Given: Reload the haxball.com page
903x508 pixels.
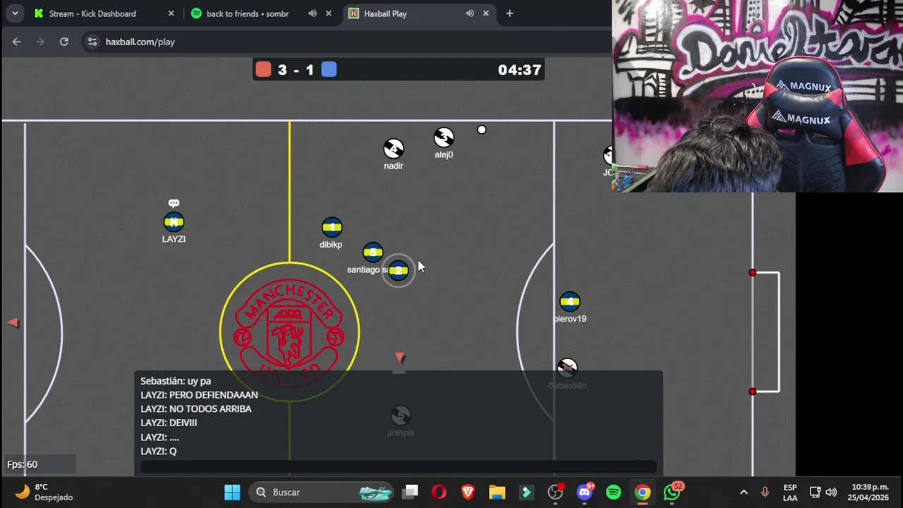Looking at the screenshot, I should pos(63,42).
